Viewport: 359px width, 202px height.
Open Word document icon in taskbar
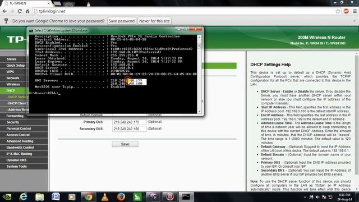(x=56, y=197)
